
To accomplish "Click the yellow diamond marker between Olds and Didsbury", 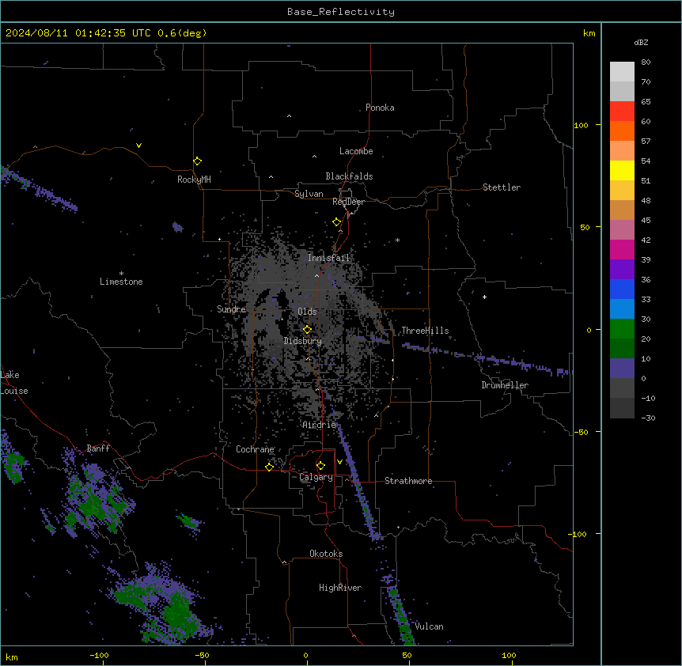I will pos(308,330).
